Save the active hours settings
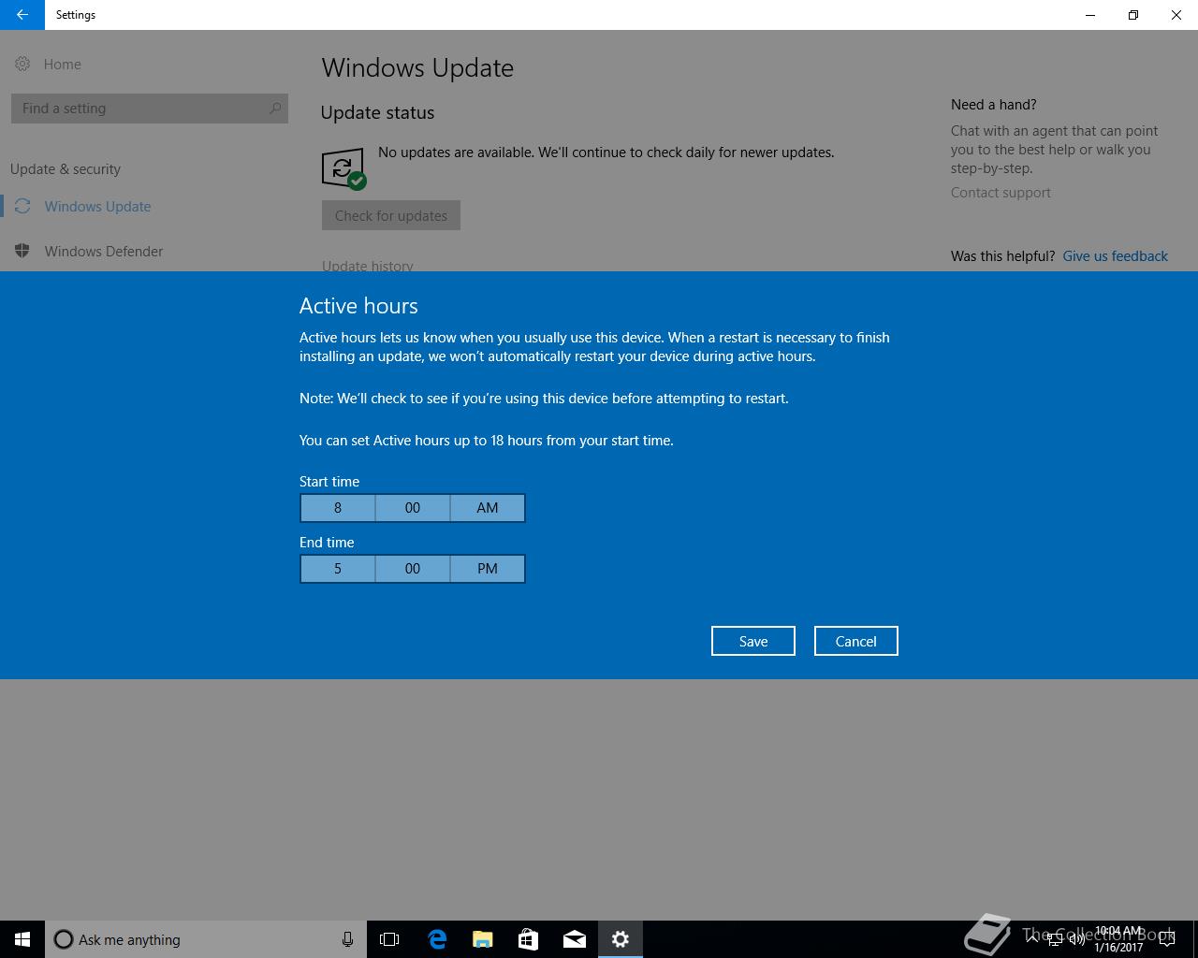 753,641
